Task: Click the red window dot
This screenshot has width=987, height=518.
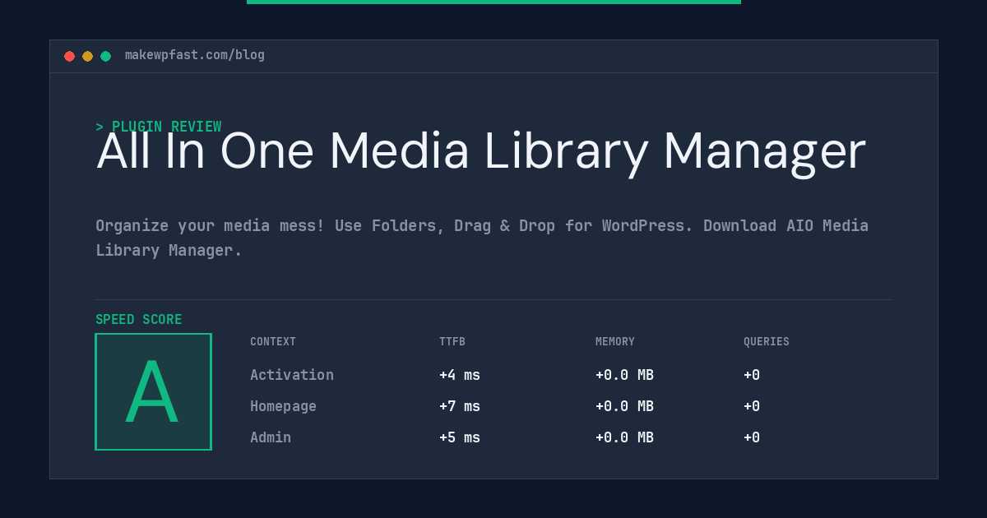Action: pyautogui.click(x=69, y=56)
